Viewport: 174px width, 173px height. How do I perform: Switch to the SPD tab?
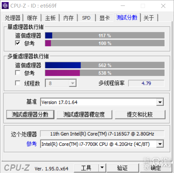tap(86, 18)
